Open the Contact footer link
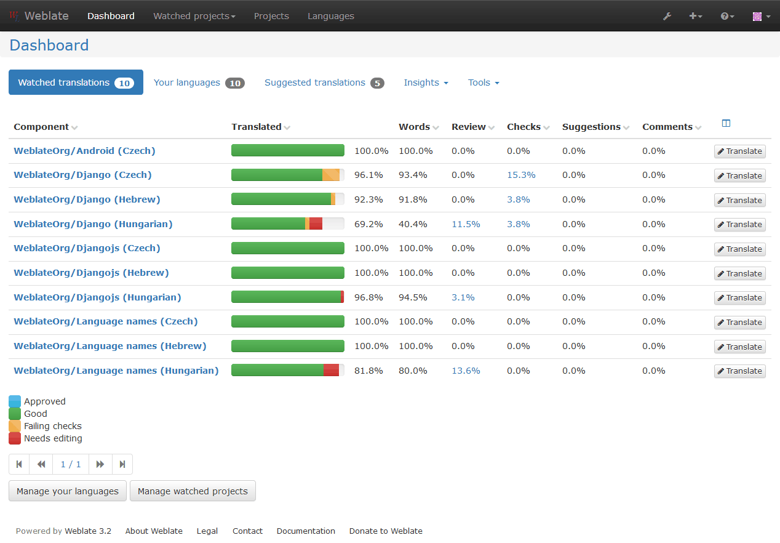The width and height of the screenshot is (780, 543). click(247, 531)
